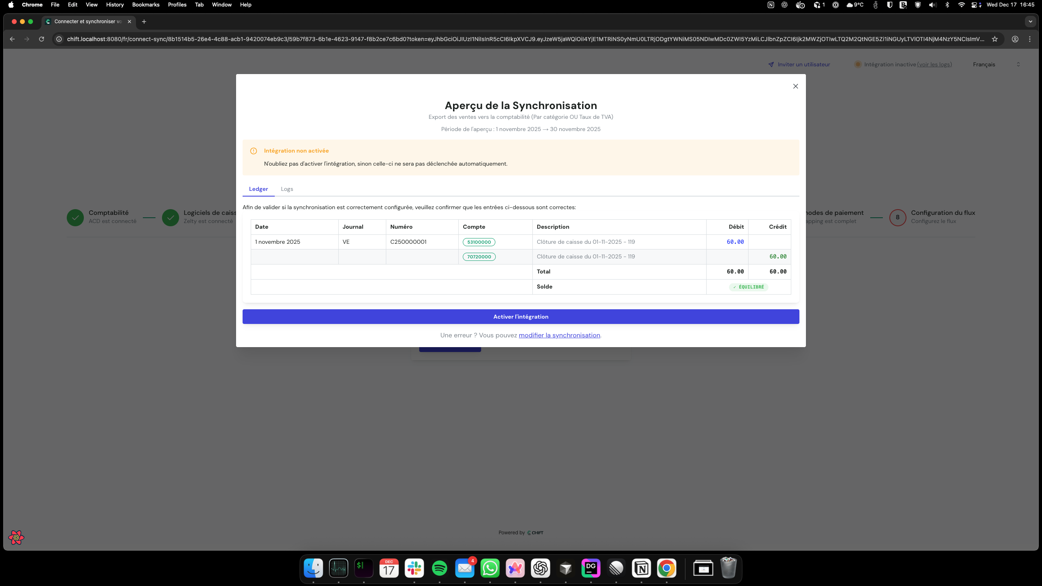The width and height of the screenshot is (1042, 586).
Task: Open Spotify from the Dock
Action: click(x=440, y=568)
